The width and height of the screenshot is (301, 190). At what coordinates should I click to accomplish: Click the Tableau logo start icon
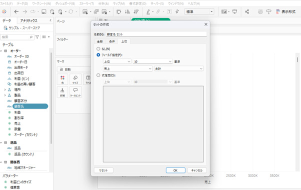[x=4, y=11]
